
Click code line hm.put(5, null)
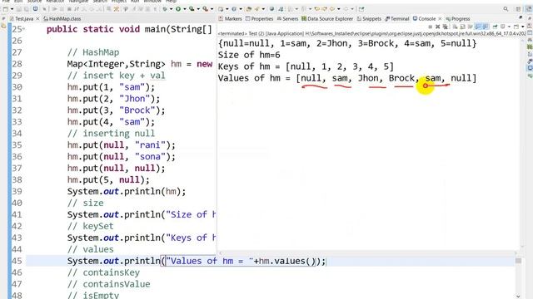[108, 179]
